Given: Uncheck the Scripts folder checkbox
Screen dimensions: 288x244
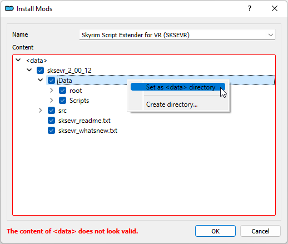Looking at the screenshot, I should pyautogui.click(x=62, y=101).
